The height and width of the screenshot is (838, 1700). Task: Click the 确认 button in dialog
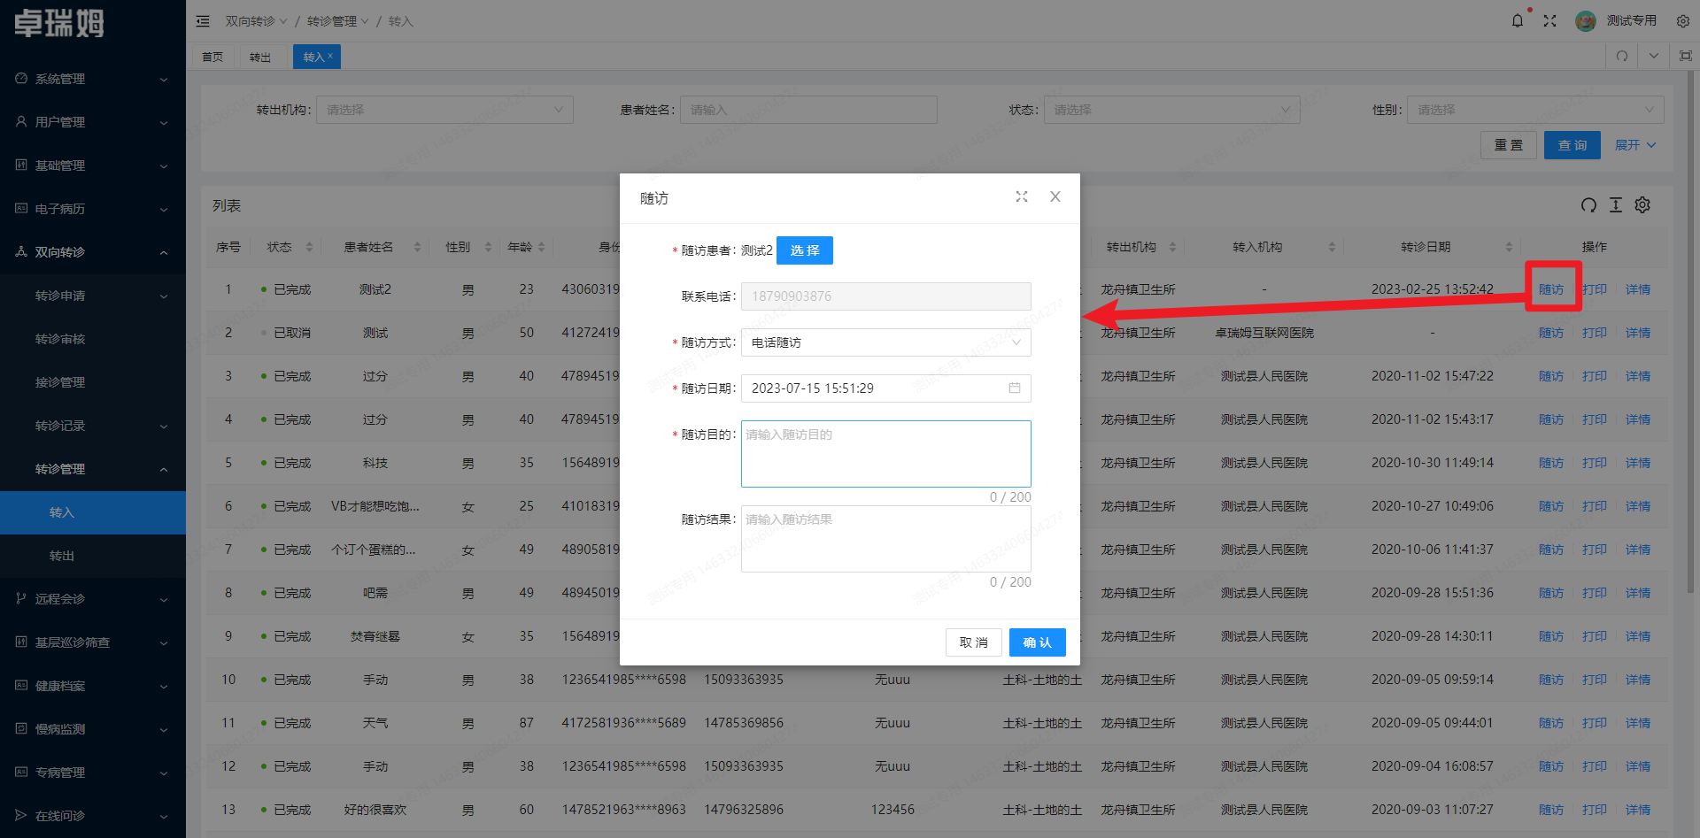[x=1037, y=642]
